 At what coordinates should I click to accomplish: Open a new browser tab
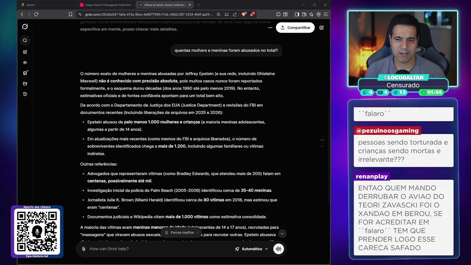click(x=198, y=5)
